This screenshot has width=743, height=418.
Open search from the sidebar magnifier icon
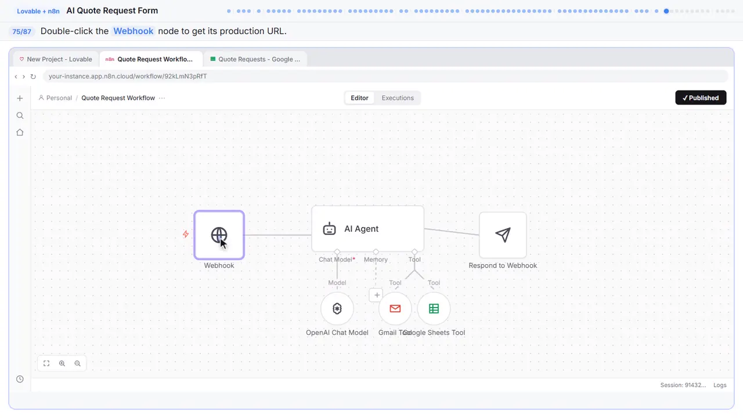click(x=20, y=116)
